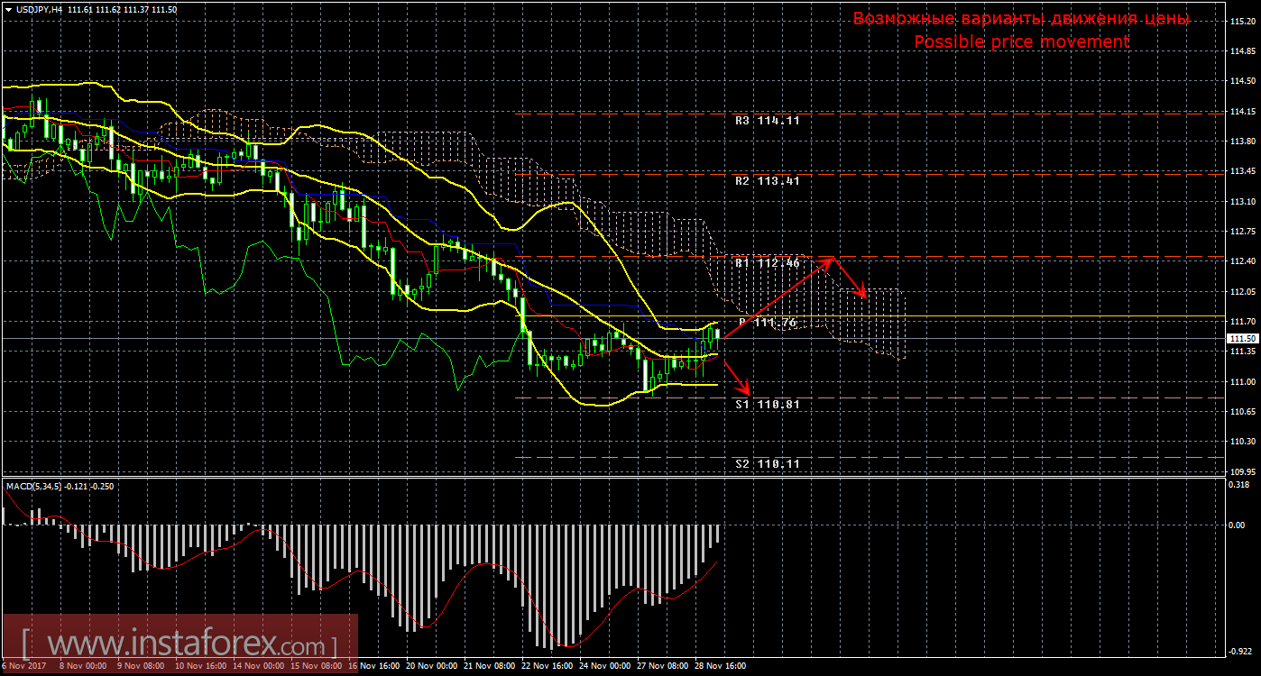1261x676 pixels.
Task: Open the www.instaforex.com watermark link
Action: click(179, 645)
